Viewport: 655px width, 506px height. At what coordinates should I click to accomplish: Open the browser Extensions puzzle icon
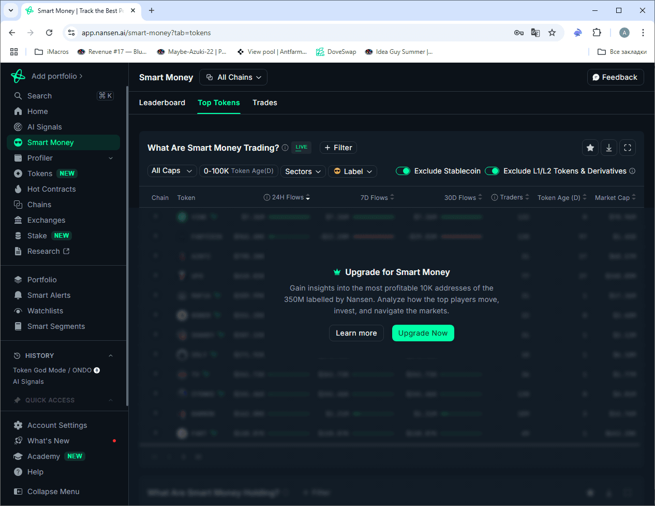tap(597, 33)
